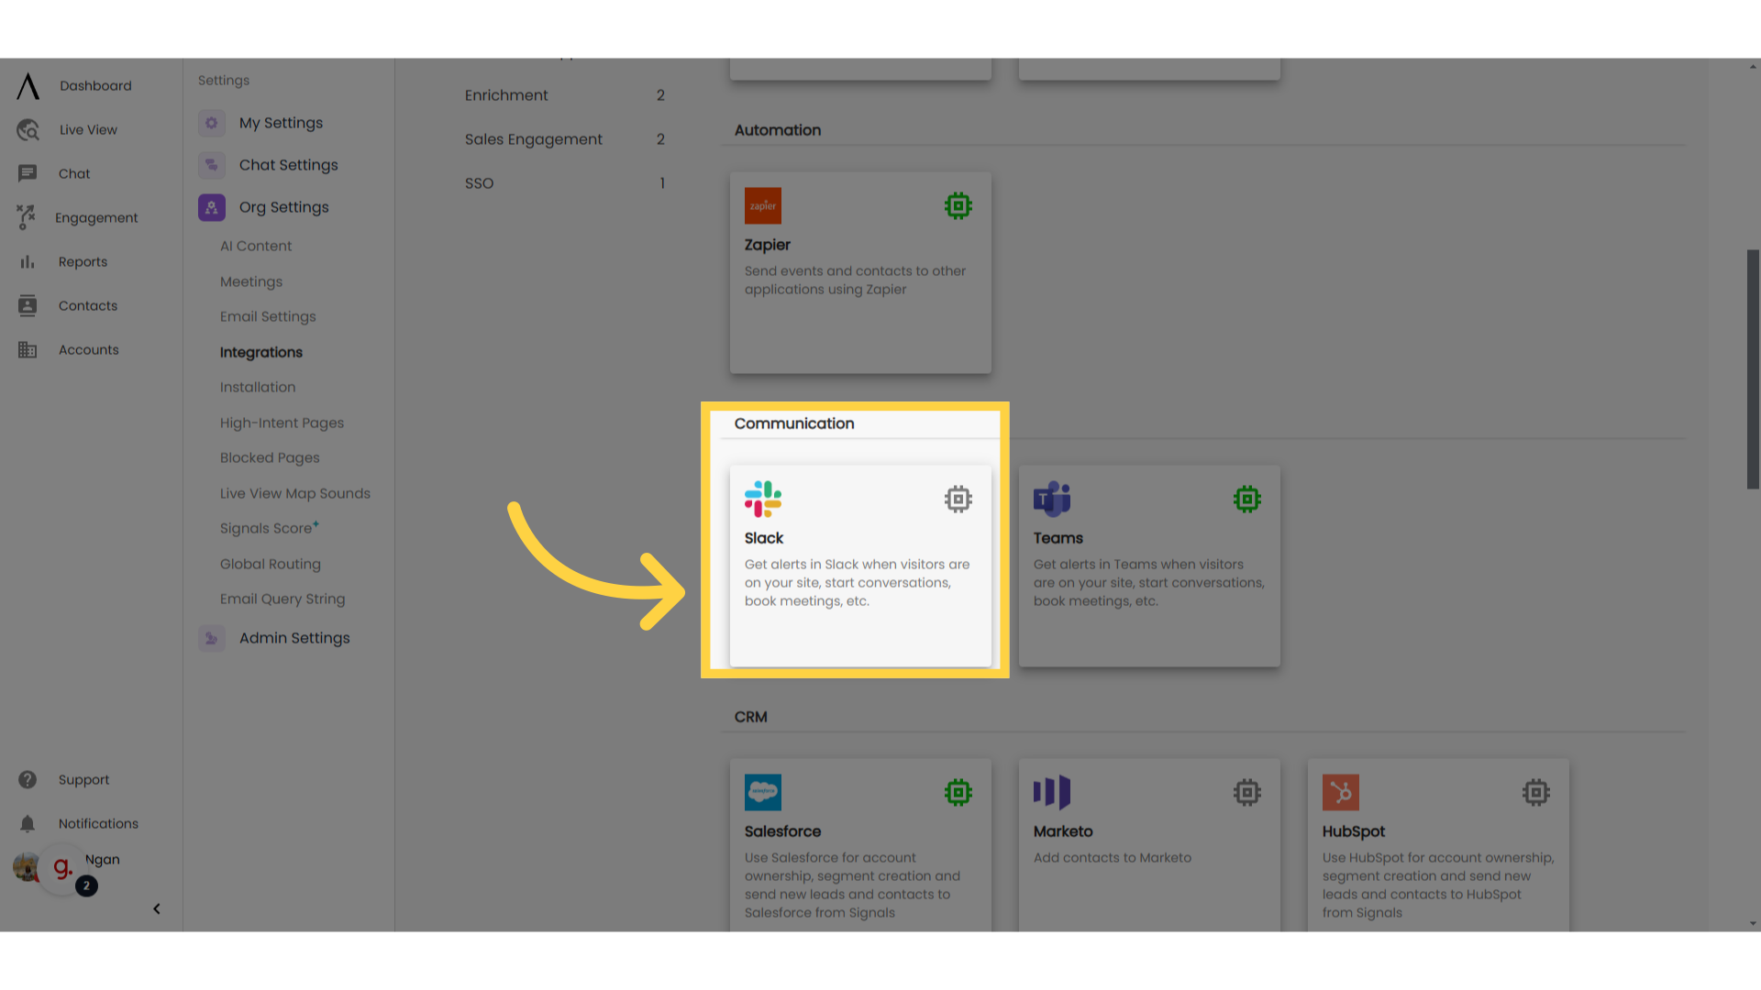Open Contacts section
Image resolution: width=1761 pixels, height=990 pixels.
(88, 306)
